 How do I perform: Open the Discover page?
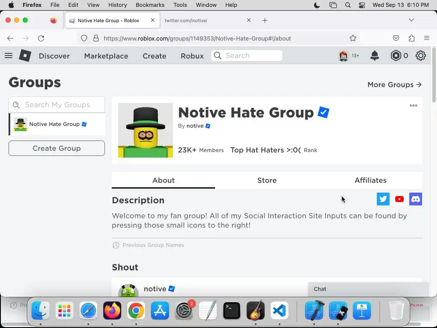(x=54, y=56)
